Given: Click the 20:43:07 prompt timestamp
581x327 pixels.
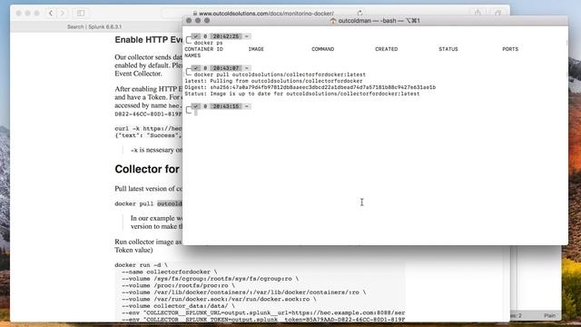Looking at the screenshot, I should [x=226, y=68].
